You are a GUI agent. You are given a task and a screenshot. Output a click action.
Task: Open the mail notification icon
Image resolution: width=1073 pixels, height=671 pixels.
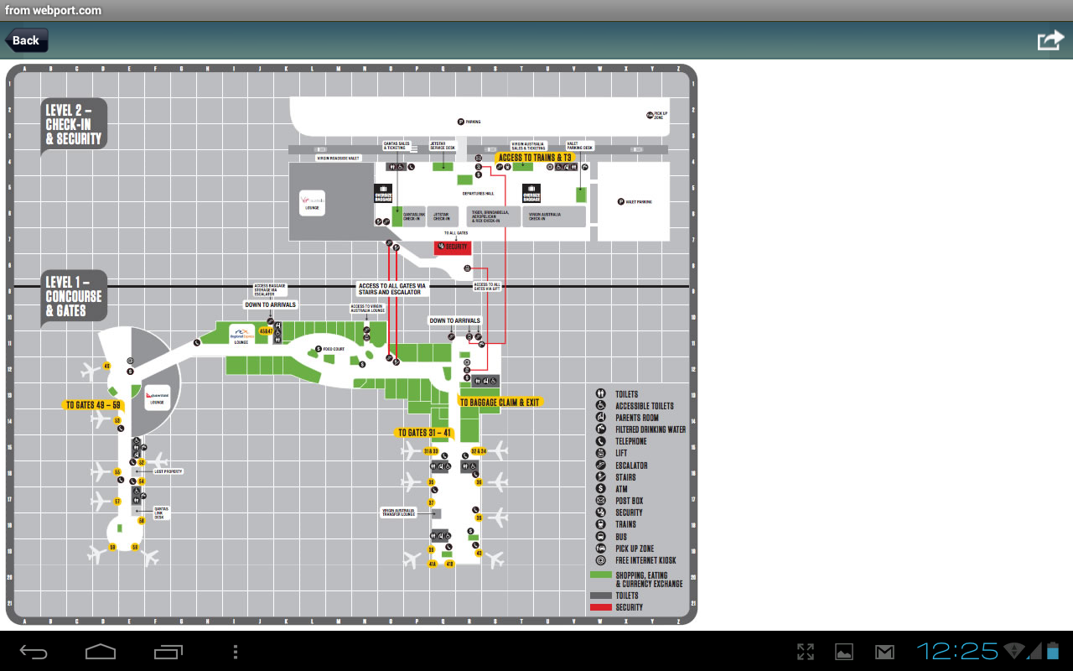coord(884,652)
